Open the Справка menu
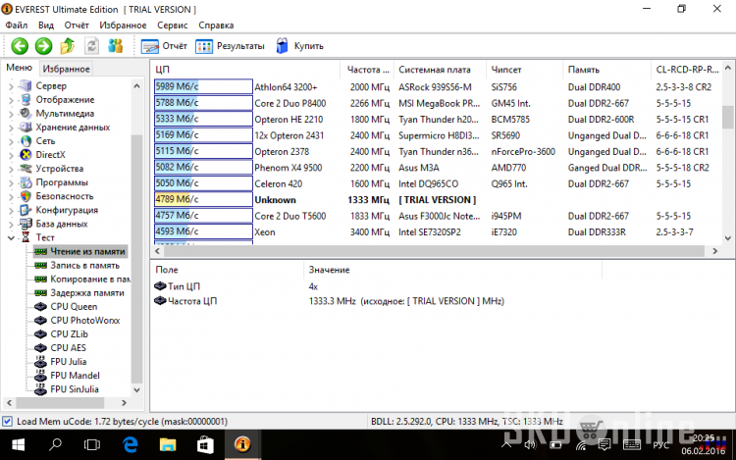Image resolution: width=736 pixels, height=460 pixels. coord(216,26)
